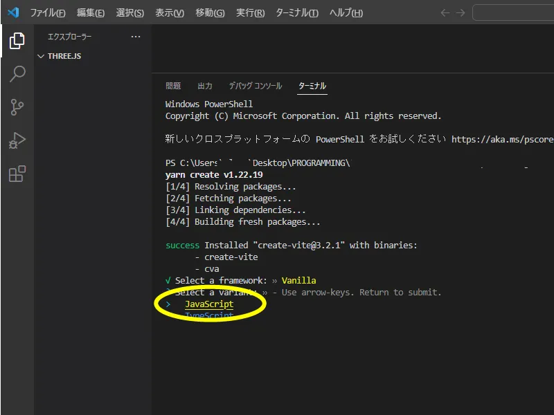
Task: Click the yellow 'Vanilla' framework answer
Action: coord(298,281)
